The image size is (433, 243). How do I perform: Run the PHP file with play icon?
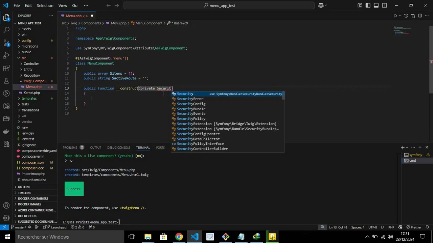coord(395,16)
